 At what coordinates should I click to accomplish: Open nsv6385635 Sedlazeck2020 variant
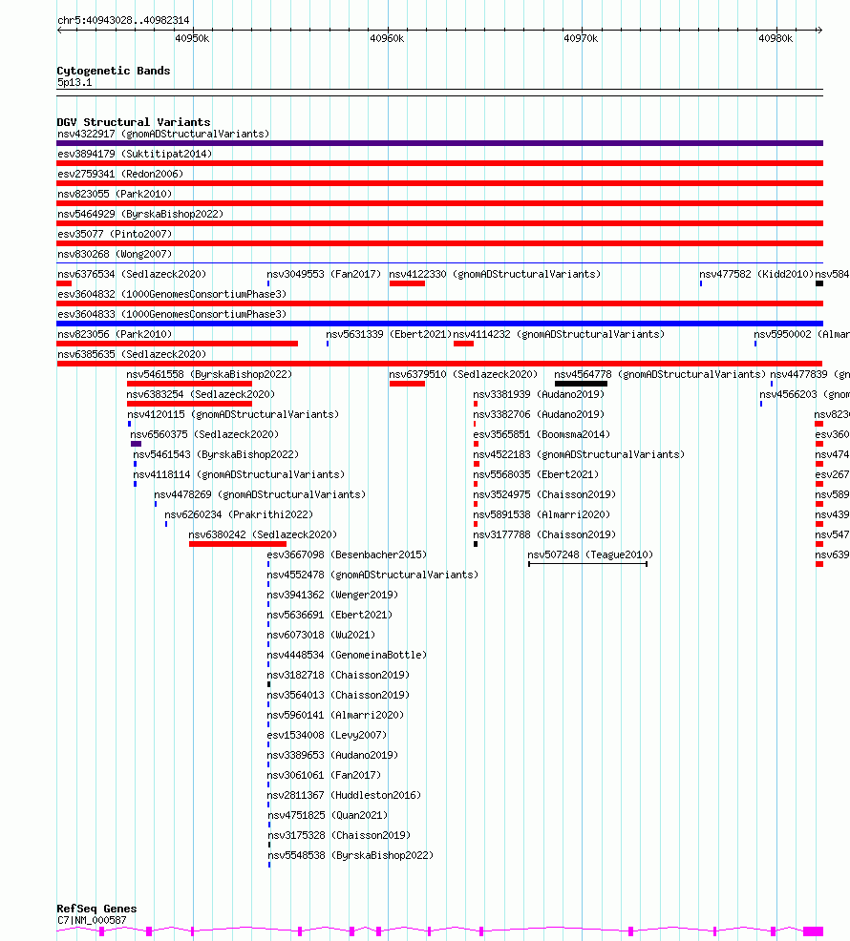132,355
